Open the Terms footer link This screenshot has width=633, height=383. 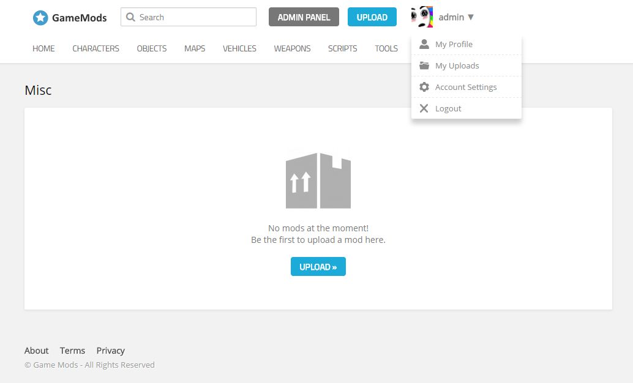pyautogui.click(x=72, y=351)
